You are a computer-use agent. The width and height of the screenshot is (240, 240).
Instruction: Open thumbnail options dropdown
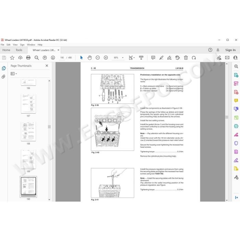(x=14, y=74)
